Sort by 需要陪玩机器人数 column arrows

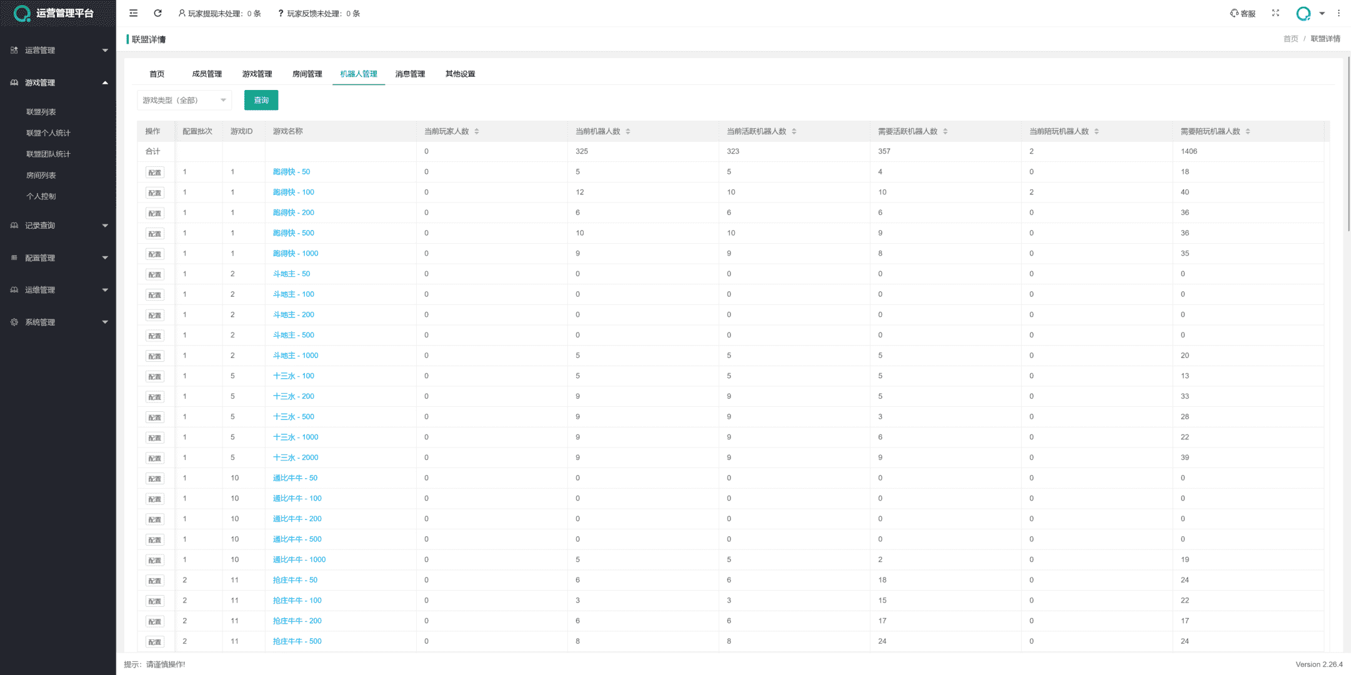[1247, 131]
